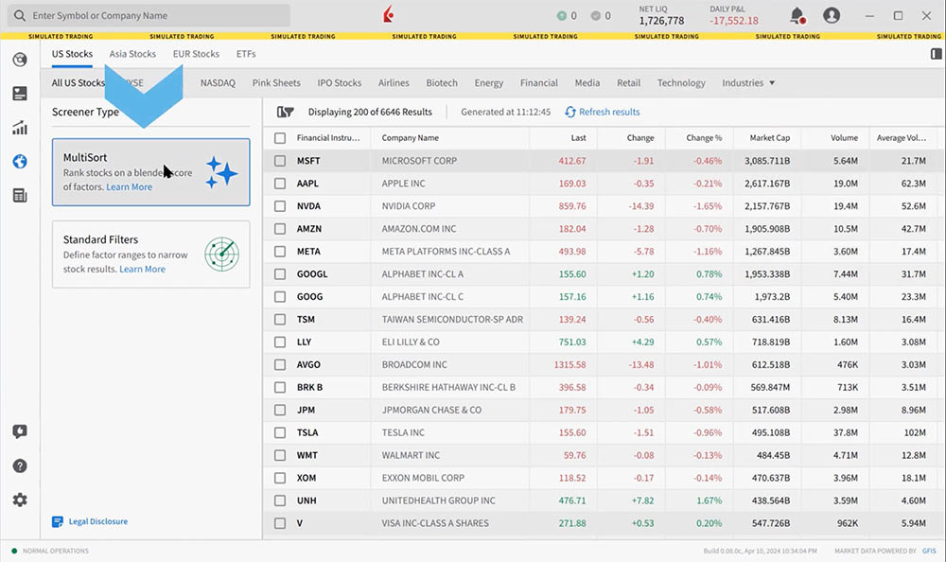Screen dimensions: 946x562
Task: Click WALMART INC company name
Action: tap(411, 455)
